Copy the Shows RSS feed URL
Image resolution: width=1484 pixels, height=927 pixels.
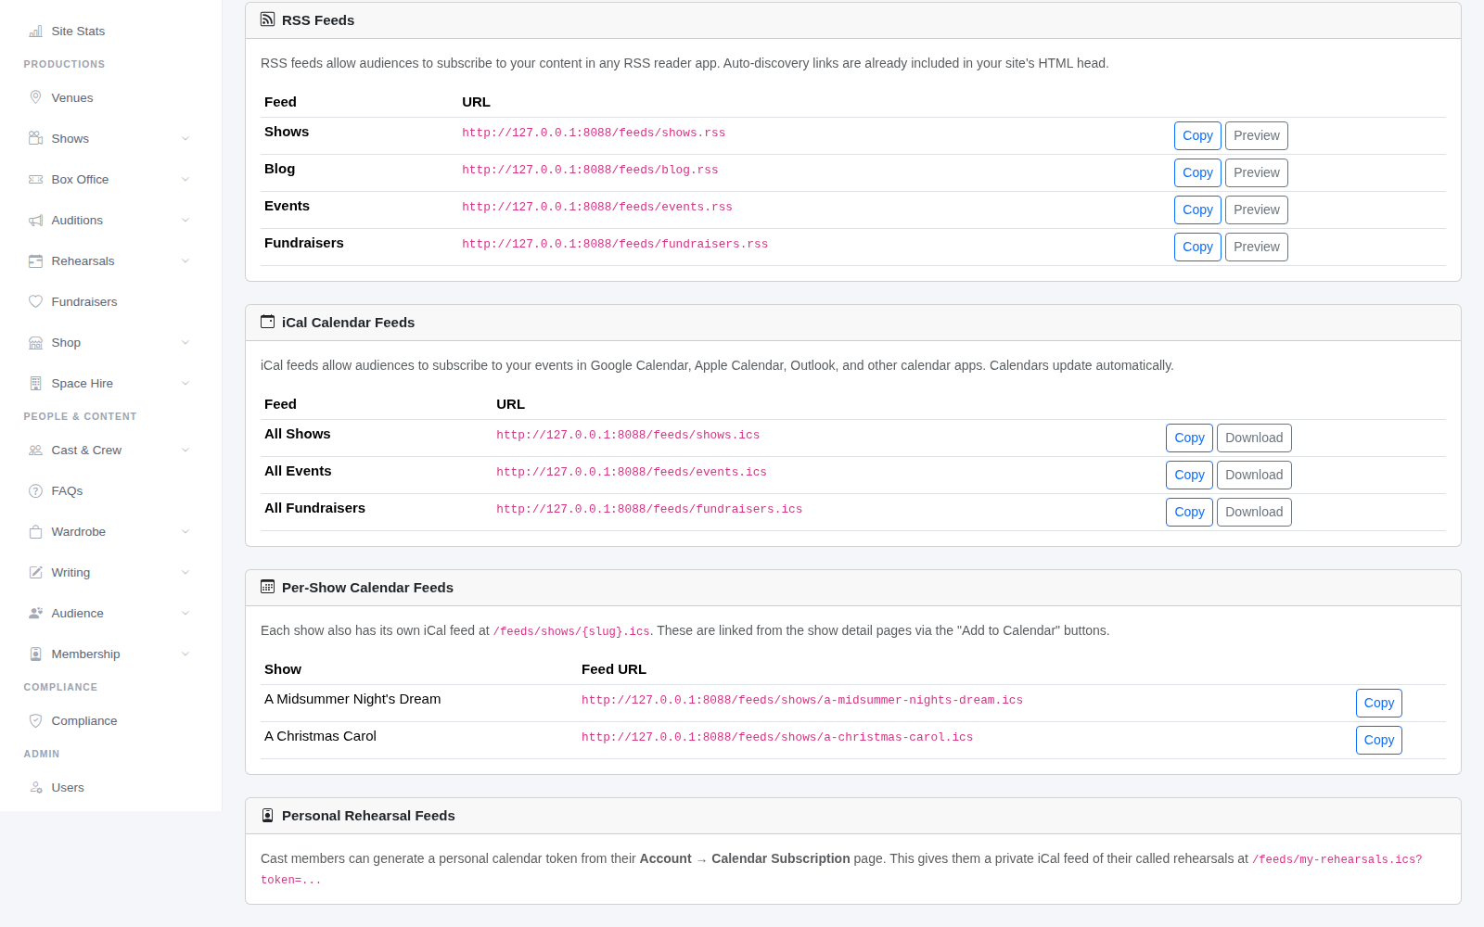click(1197, 135)
